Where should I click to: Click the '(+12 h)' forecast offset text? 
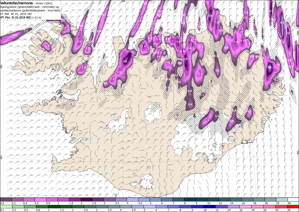pos(36,17)
